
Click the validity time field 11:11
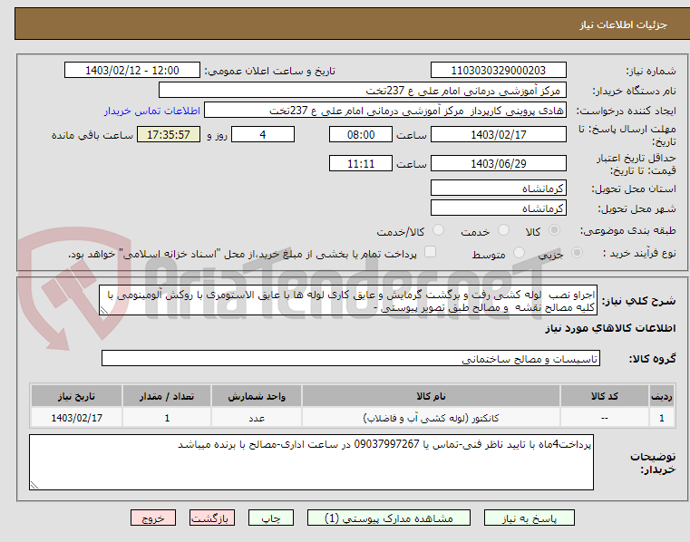360,164
